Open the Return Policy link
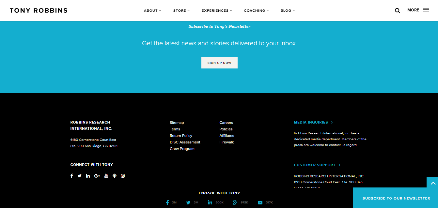Viewport: 438px width, 208px height. [x=181, y=136]
